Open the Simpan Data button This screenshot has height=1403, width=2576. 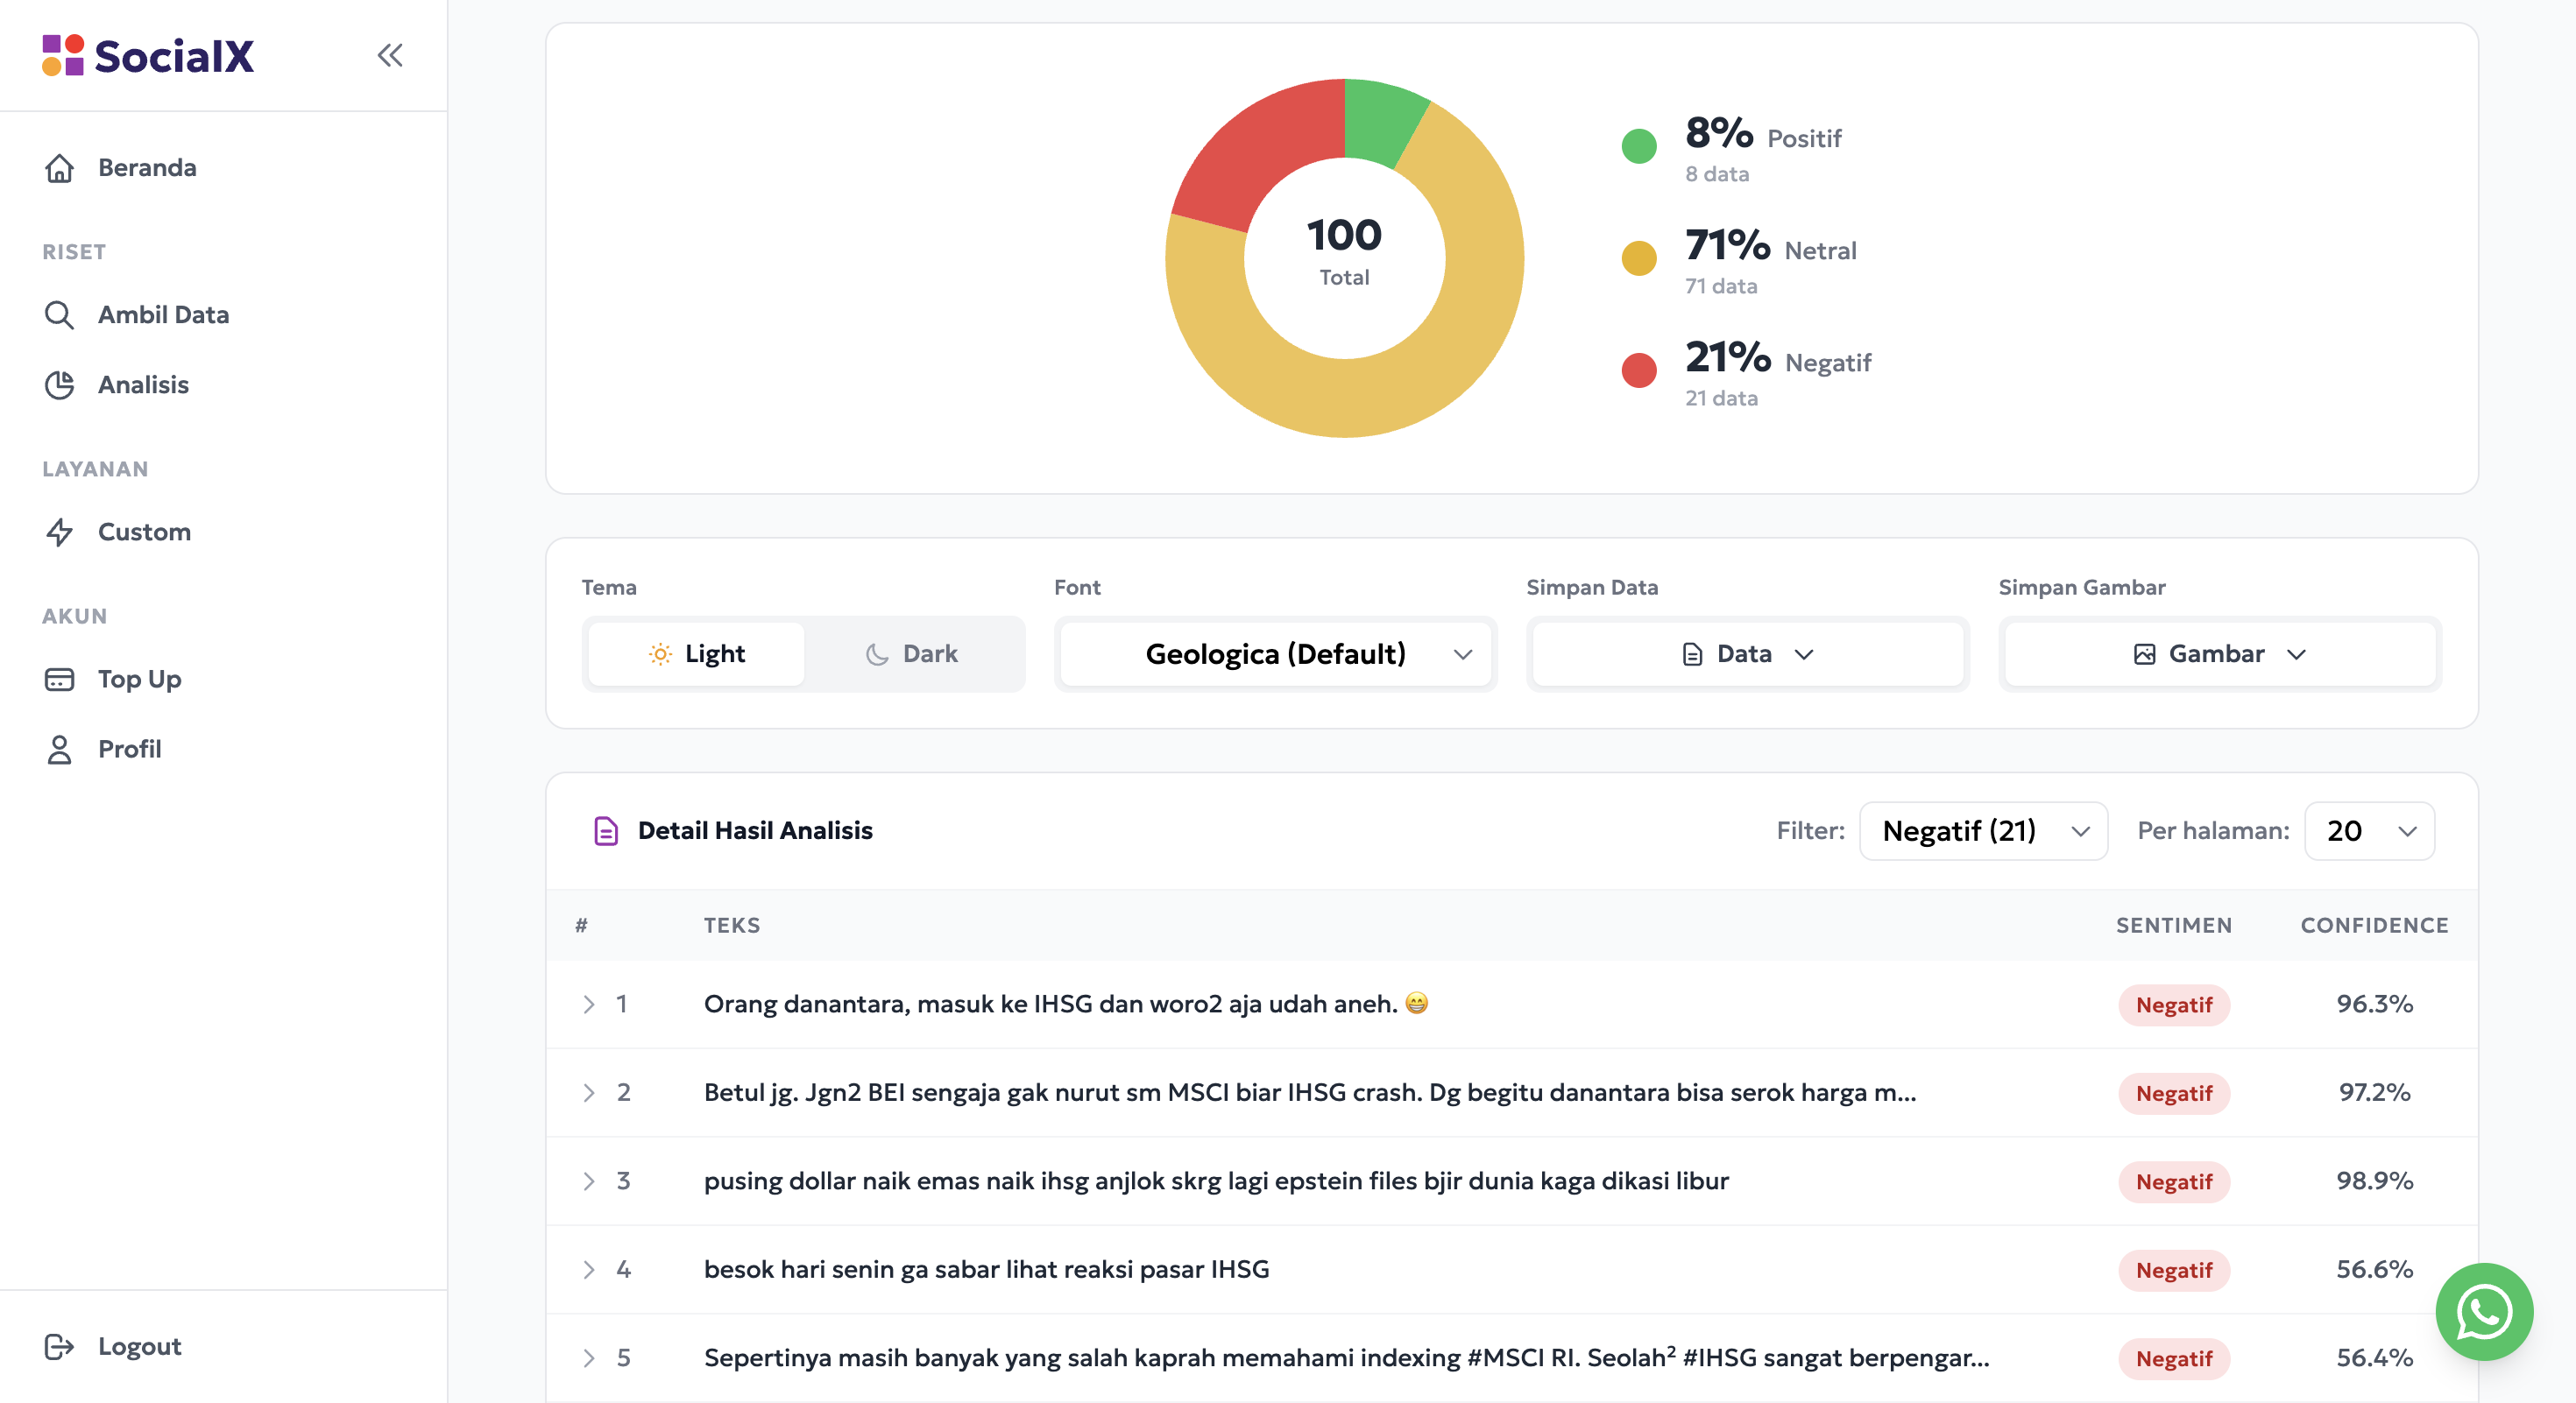point(1747,653)
